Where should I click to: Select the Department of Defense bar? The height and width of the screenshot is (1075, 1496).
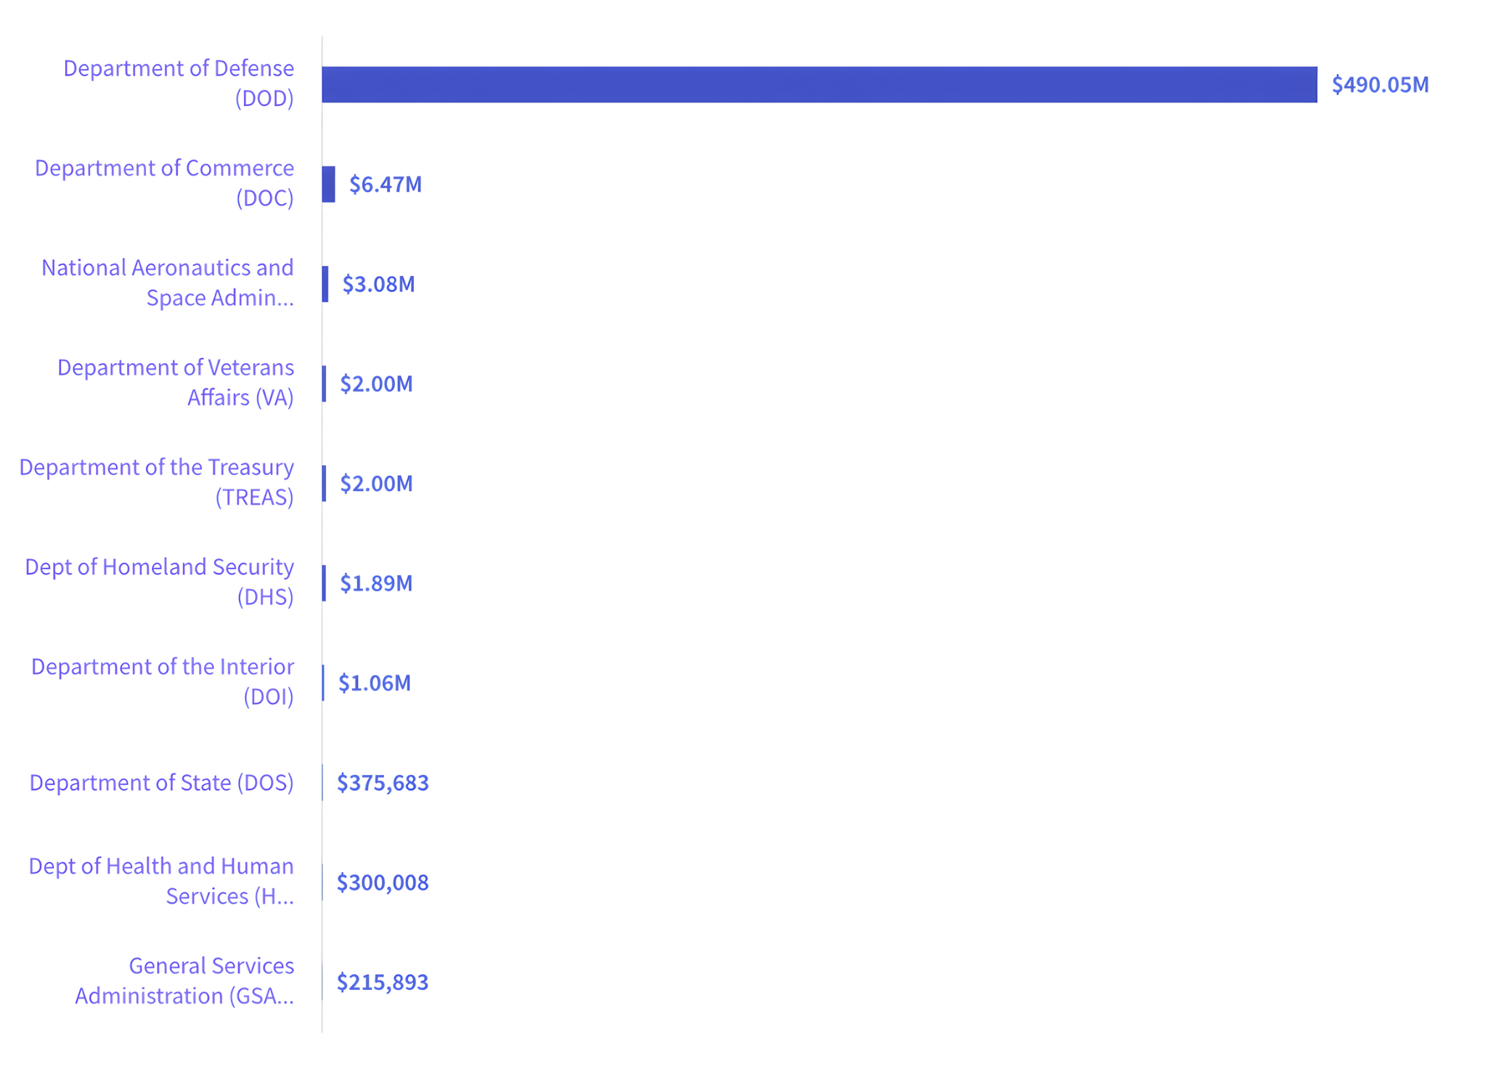coord(819,84)
